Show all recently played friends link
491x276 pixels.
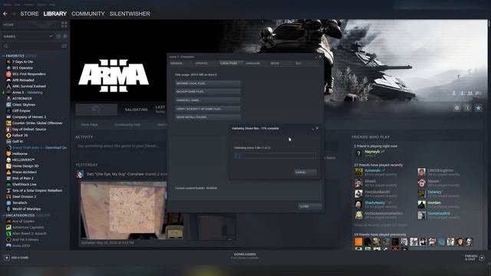(381, 225)
